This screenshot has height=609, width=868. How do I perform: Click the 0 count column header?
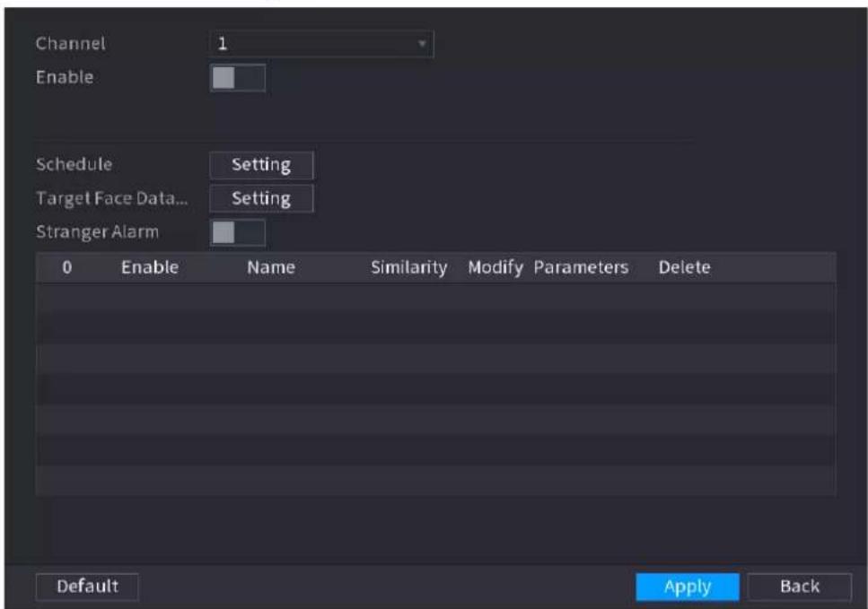click(x=67, y=267)
